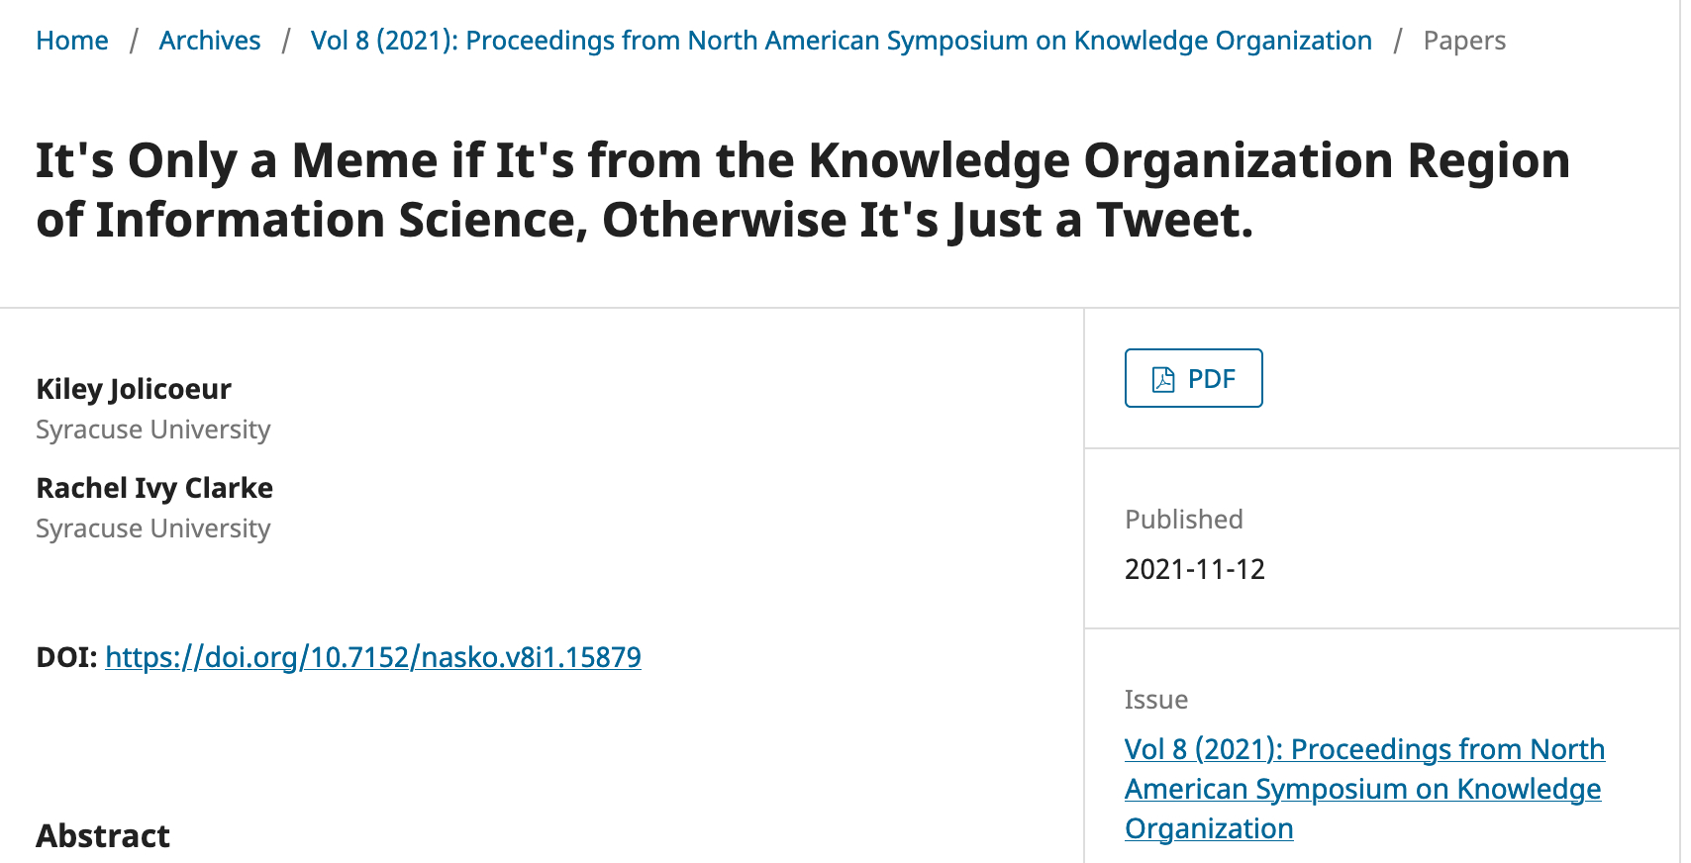The width and height of the screenshot is (1691, 863).
Task: Click the article title heading
Action: tap(802, 190)
